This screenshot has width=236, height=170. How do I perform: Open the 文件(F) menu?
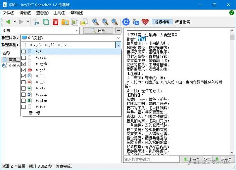tap(9, 13)
